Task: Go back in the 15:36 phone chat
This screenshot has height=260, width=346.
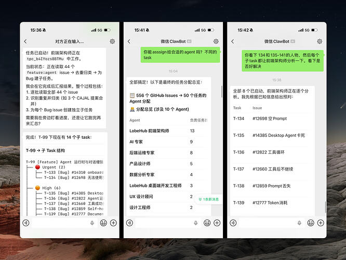Action: click(x=25, y=41)
